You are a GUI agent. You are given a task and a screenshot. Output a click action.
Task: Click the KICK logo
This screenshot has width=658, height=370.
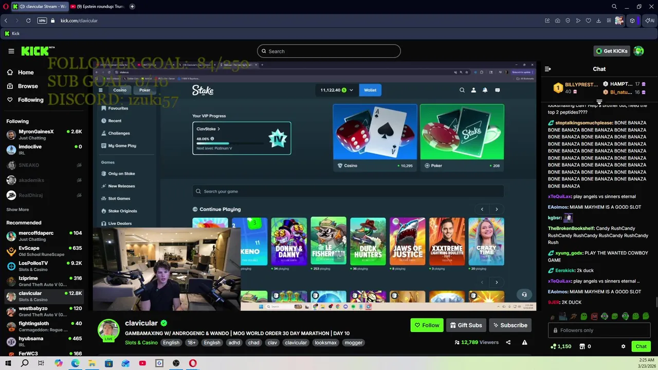tap(38, 51)
